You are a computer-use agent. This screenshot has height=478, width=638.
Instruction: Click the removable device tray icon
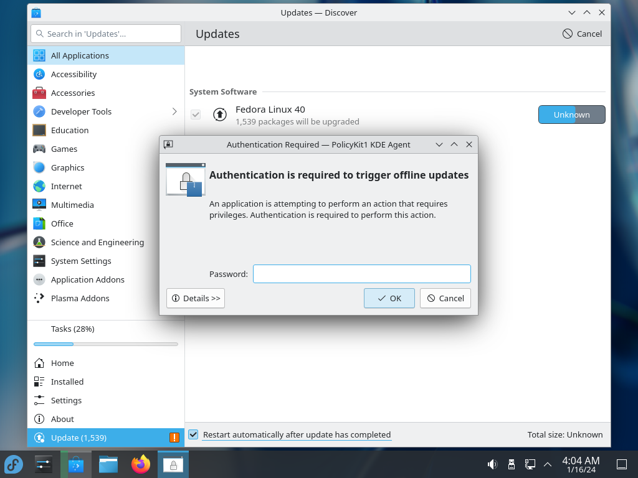pyautogui.click(x=512, y=464)
